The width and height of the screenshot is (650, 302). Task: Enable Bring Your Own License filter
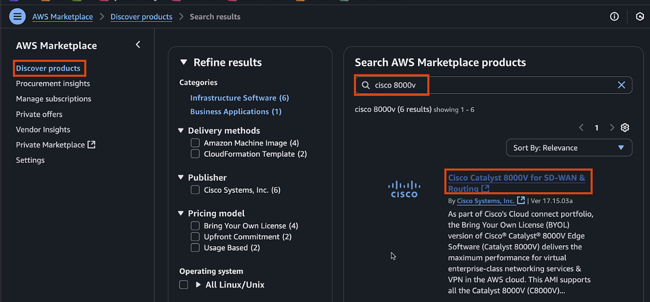(x=195, y=226)
